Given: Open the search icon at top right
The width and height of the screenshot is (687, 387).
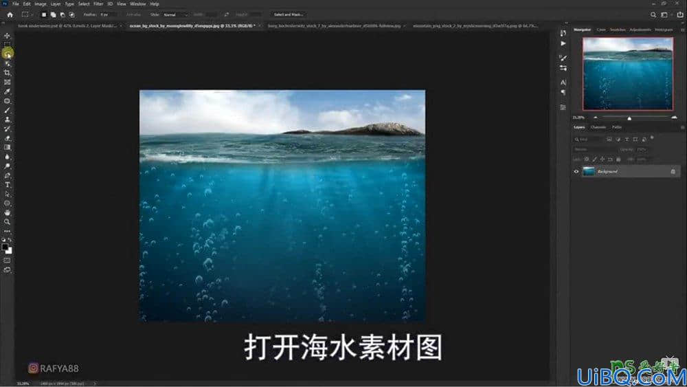Looking at the screenshot, I should (x=653, y=14).
